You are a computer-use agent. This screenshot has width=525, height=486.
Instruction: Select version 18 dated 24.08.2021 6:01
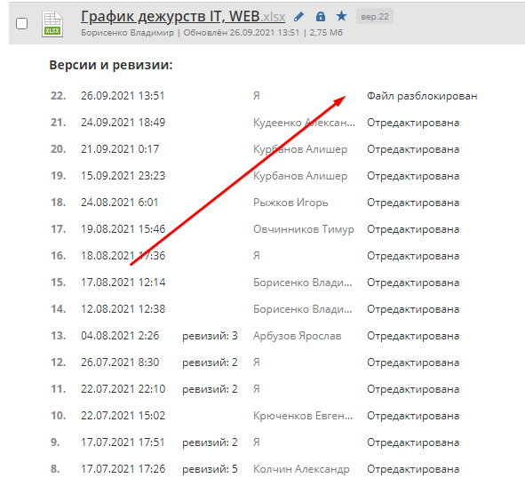(119, 203)
